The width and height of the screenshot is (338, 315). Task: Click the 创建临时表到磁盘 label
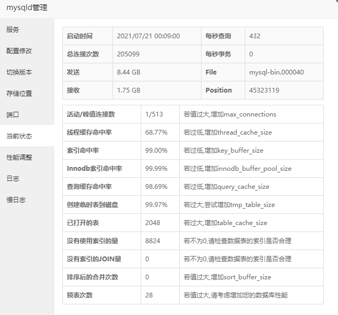point(92,205)
